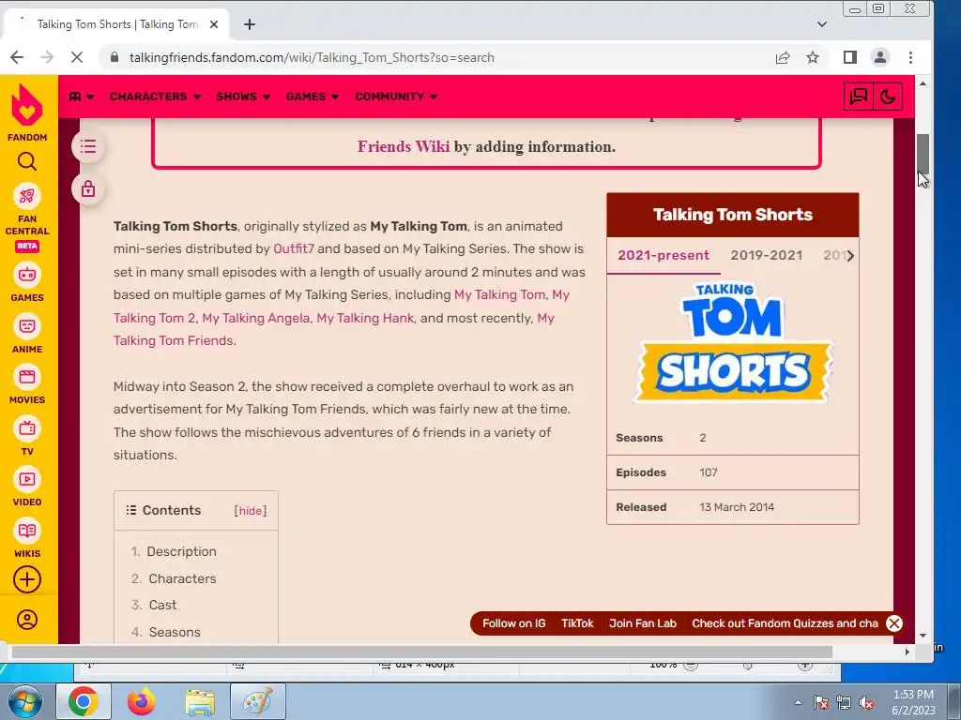The image size is (961, 720).
Task: Bookmark this page with the star
Action: coord(813,57)
